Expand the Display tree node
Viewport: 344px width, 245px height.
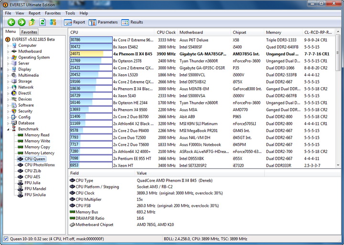point(8,70)
